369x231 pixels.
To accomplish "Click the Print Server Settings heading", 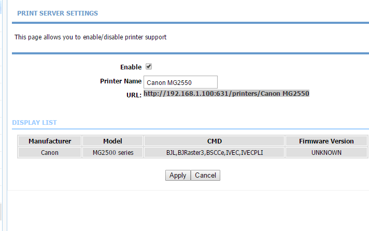I will pos(58,13).
